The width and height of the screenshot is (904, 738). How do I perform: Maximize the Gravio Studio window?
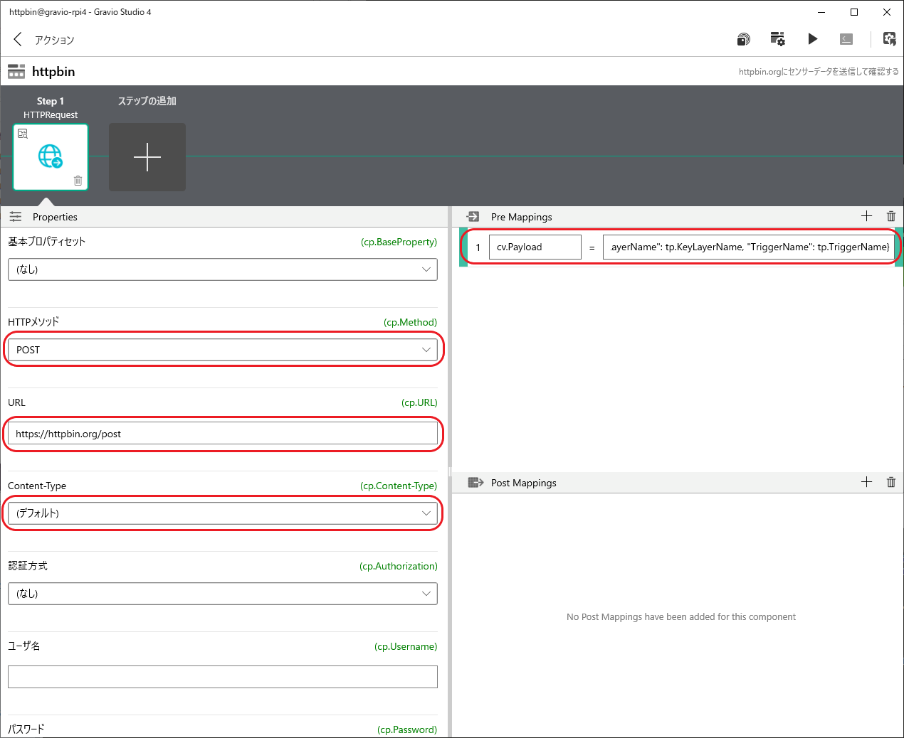[854, 12]
